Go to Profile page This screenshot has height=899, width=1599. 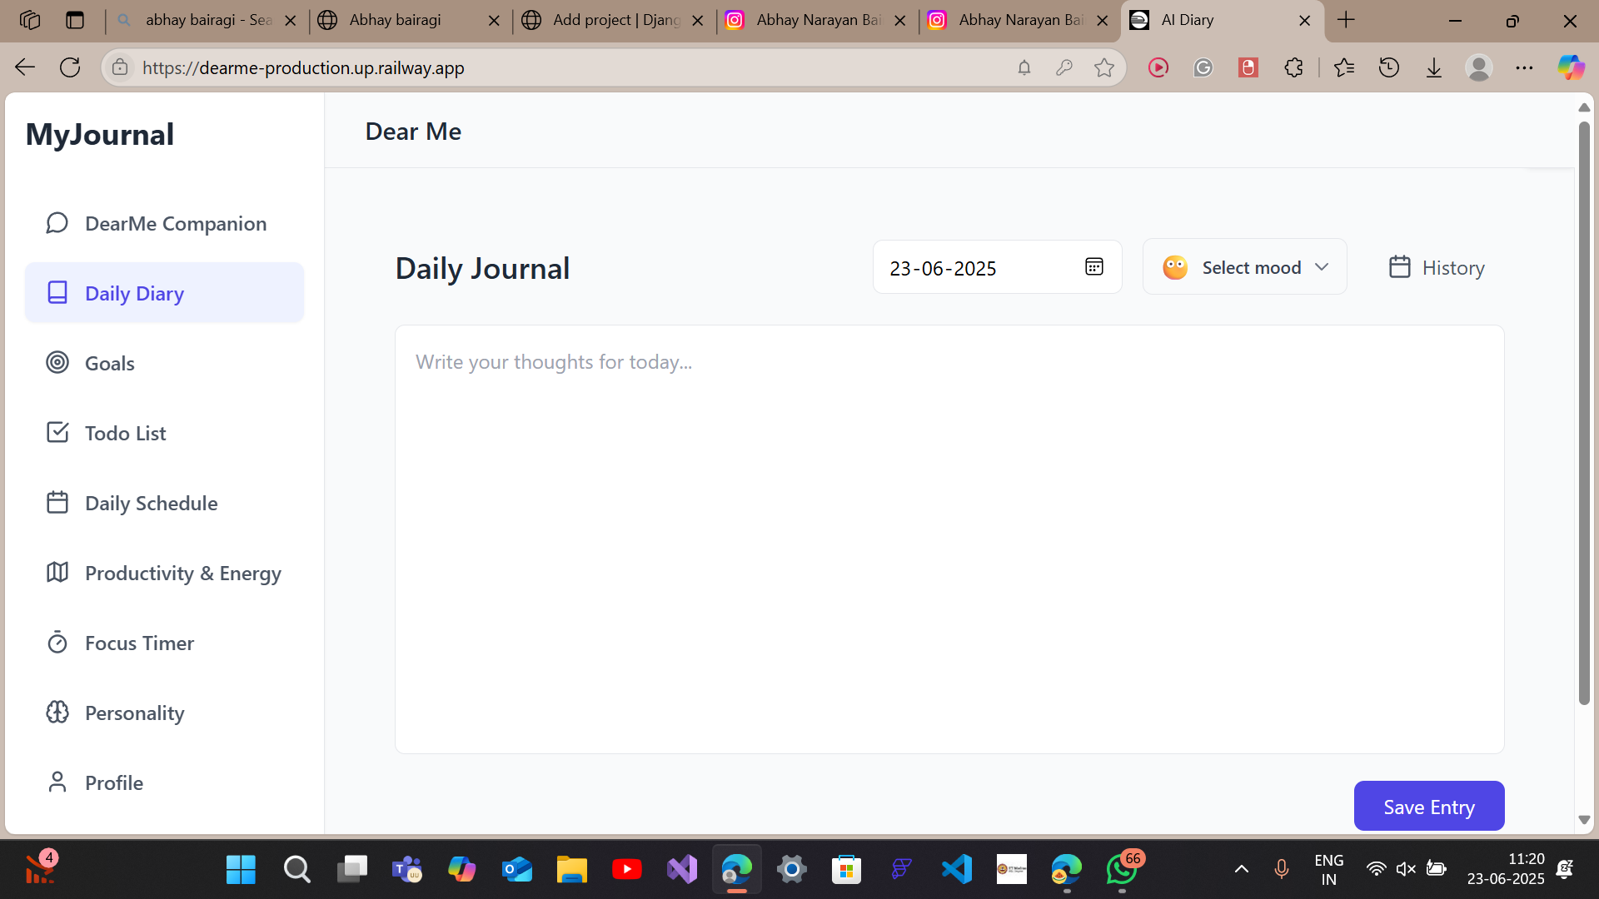(164, 782)
